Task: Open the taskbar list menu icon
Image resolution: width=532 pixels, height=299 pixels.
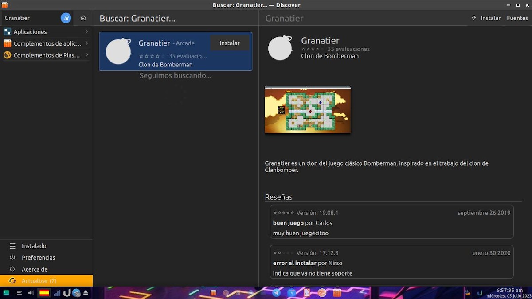Action: (19, 293)
